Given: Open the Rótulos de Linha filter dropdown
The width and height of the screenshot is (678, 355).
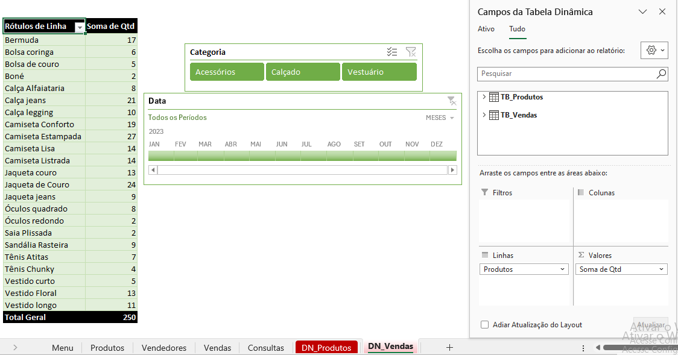Looking at the screenshot, I should point(80,27).
